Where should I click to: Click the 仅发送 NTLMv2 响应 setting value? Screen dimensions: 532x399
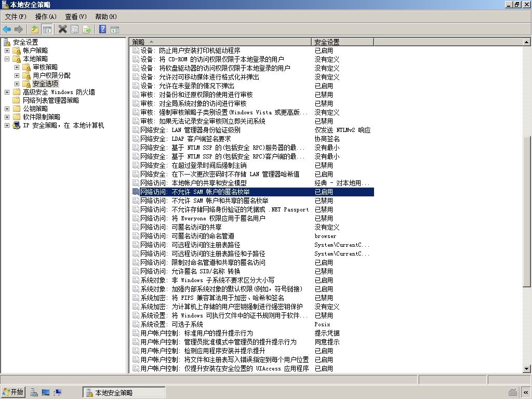(x=343, y=130)
